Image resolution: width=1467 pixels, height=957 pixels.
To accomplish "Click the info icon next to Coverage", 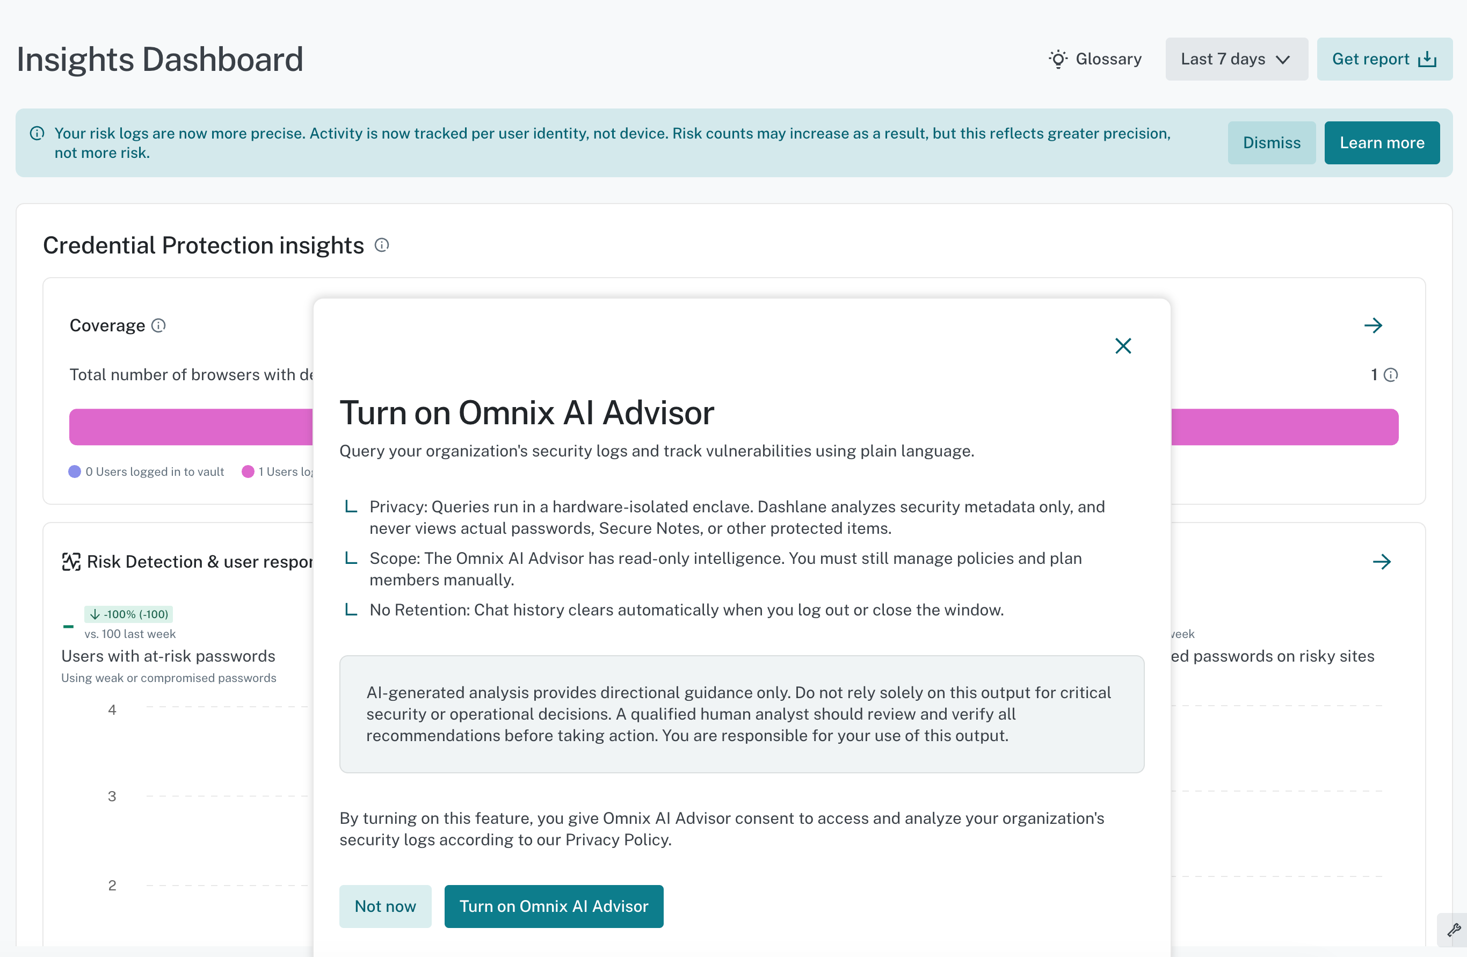I will click(x=158, y=325).
